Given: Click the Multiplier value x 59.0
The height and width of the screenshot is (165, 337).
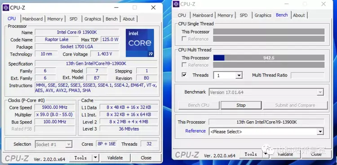Looking at the screenshot, I should [x=54, y=114].
